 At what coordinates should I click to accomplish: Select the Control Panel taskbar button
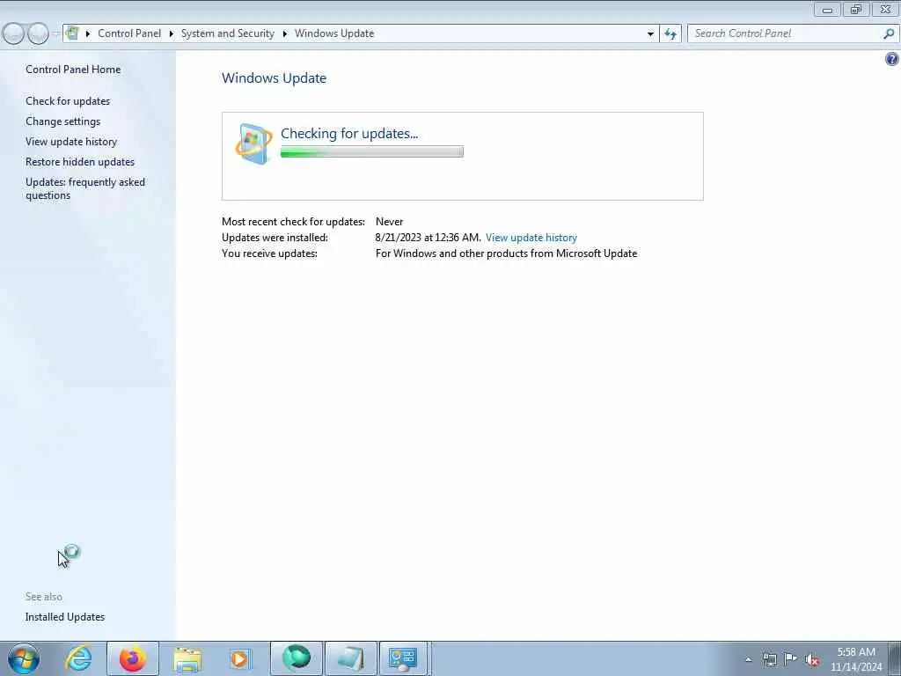(x=403, y=658)
